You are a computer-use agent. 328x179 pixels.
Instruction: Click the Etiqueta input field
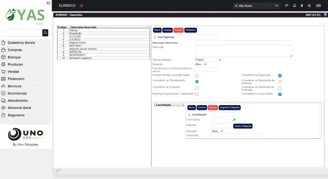221,126
